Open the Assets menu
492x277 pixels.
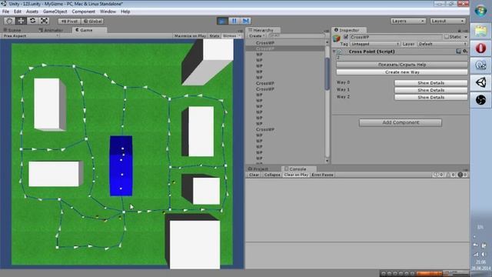32,12
